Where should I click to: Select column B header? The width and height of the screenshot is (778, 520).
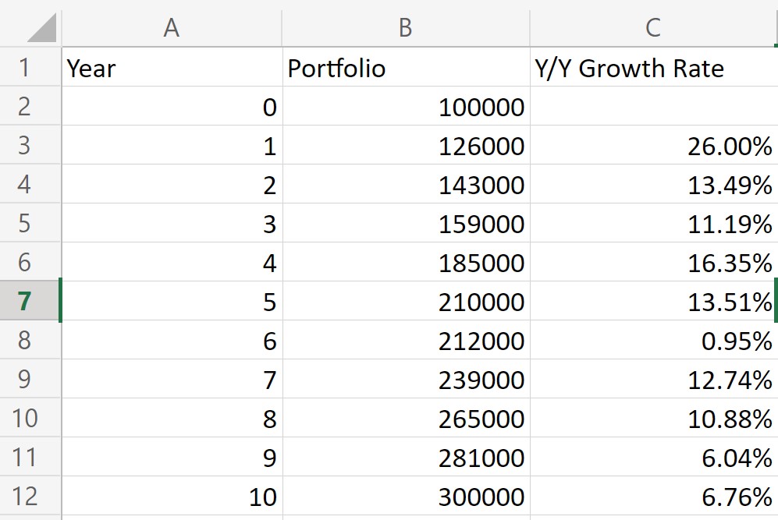click(406, 28)
